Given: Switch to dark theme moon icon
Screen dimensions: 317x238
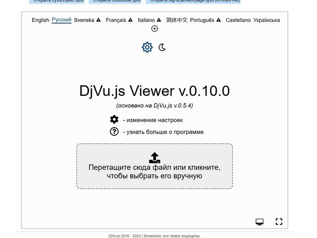Looking at the screenshot, I should click(162, 48).
